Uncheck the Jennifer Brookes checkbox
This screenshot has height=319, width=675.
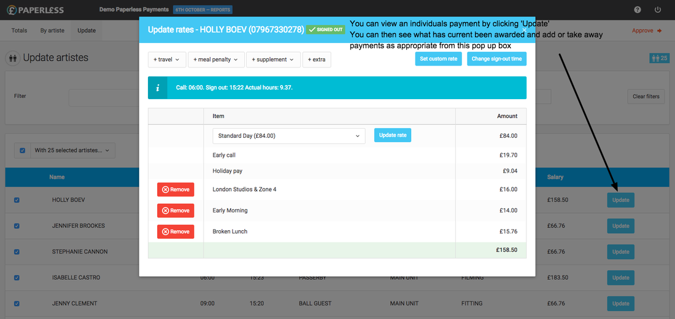[x=17, y=226]
